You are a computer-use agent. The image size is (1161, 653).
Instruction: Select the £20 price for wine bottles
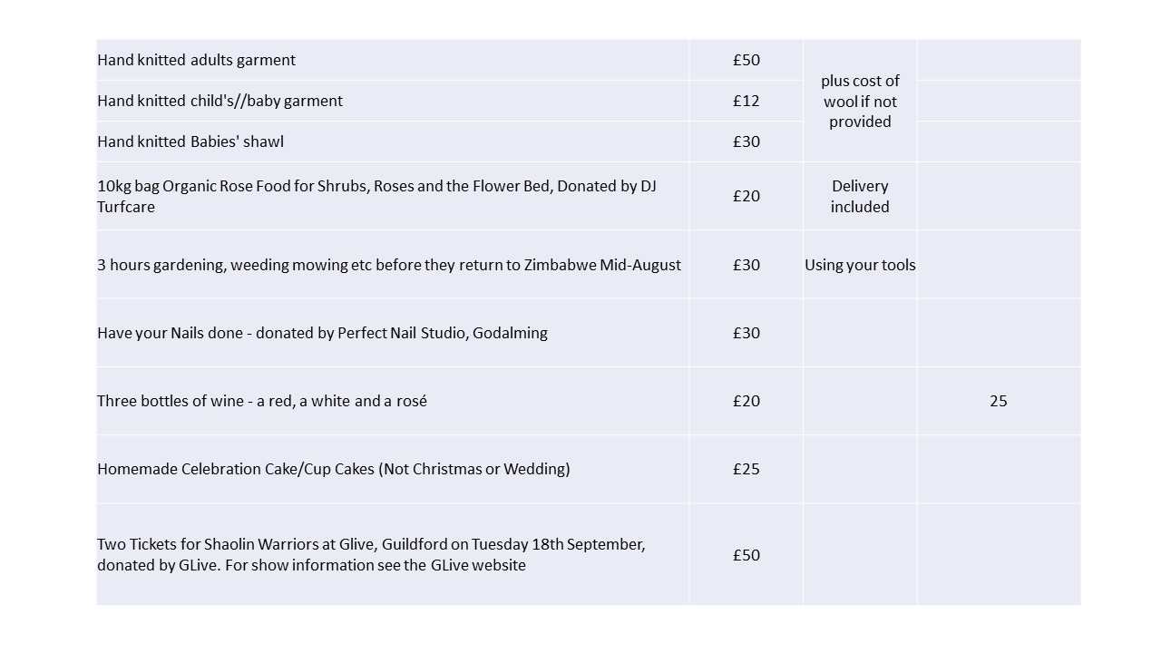click(746, 401)
